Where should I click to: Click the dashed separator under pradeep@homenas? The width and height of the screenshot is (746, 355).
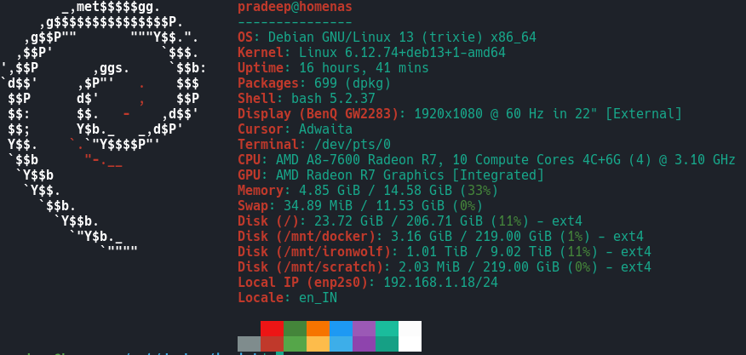pyautogui.click(x=295, y=22)
